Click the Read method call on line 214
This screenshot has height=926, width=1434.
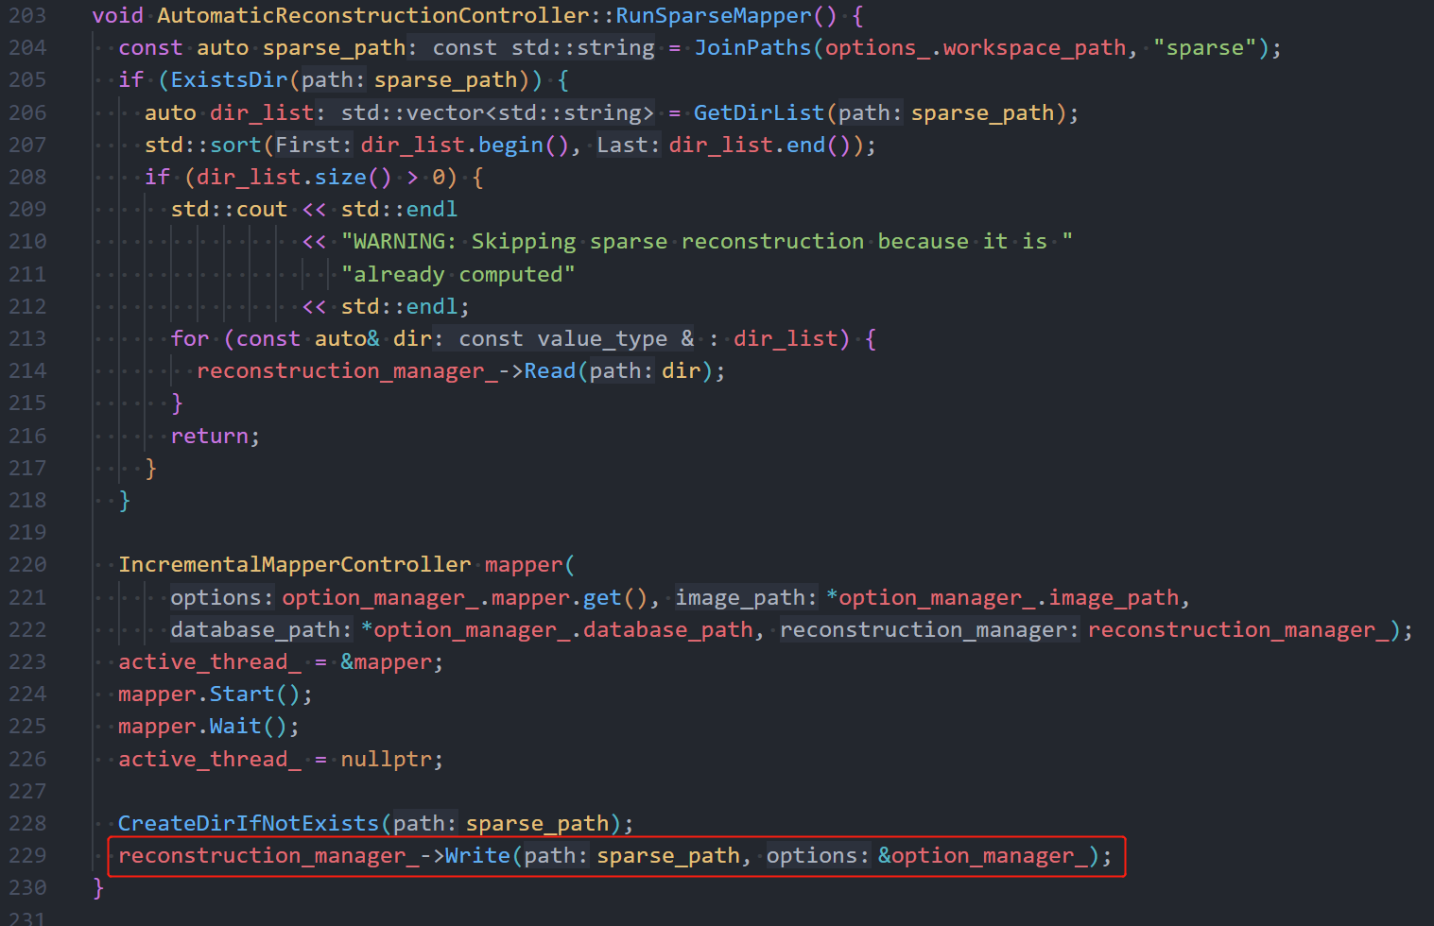coord(550,370)
